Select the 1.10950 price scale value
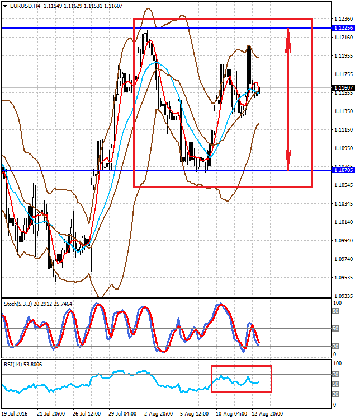 click(343, 148)
